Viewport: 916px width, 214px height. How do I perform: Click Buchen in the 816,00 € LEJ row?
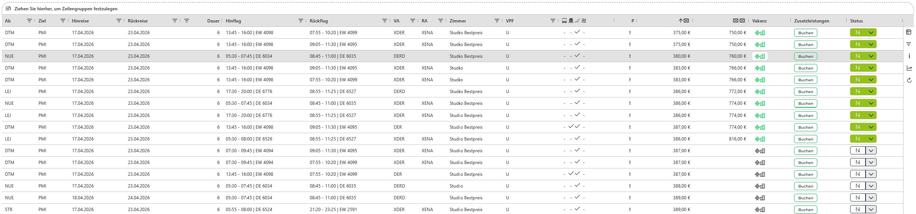pyautogui.click(x=806, y=139)
